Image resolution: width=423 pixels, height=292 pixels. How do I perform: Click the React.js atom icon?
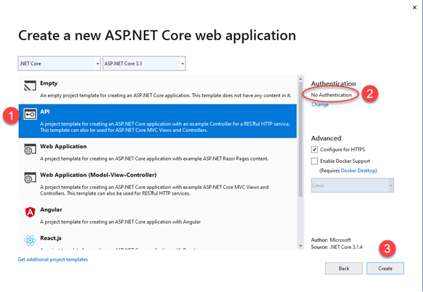(x=30, y=241)
